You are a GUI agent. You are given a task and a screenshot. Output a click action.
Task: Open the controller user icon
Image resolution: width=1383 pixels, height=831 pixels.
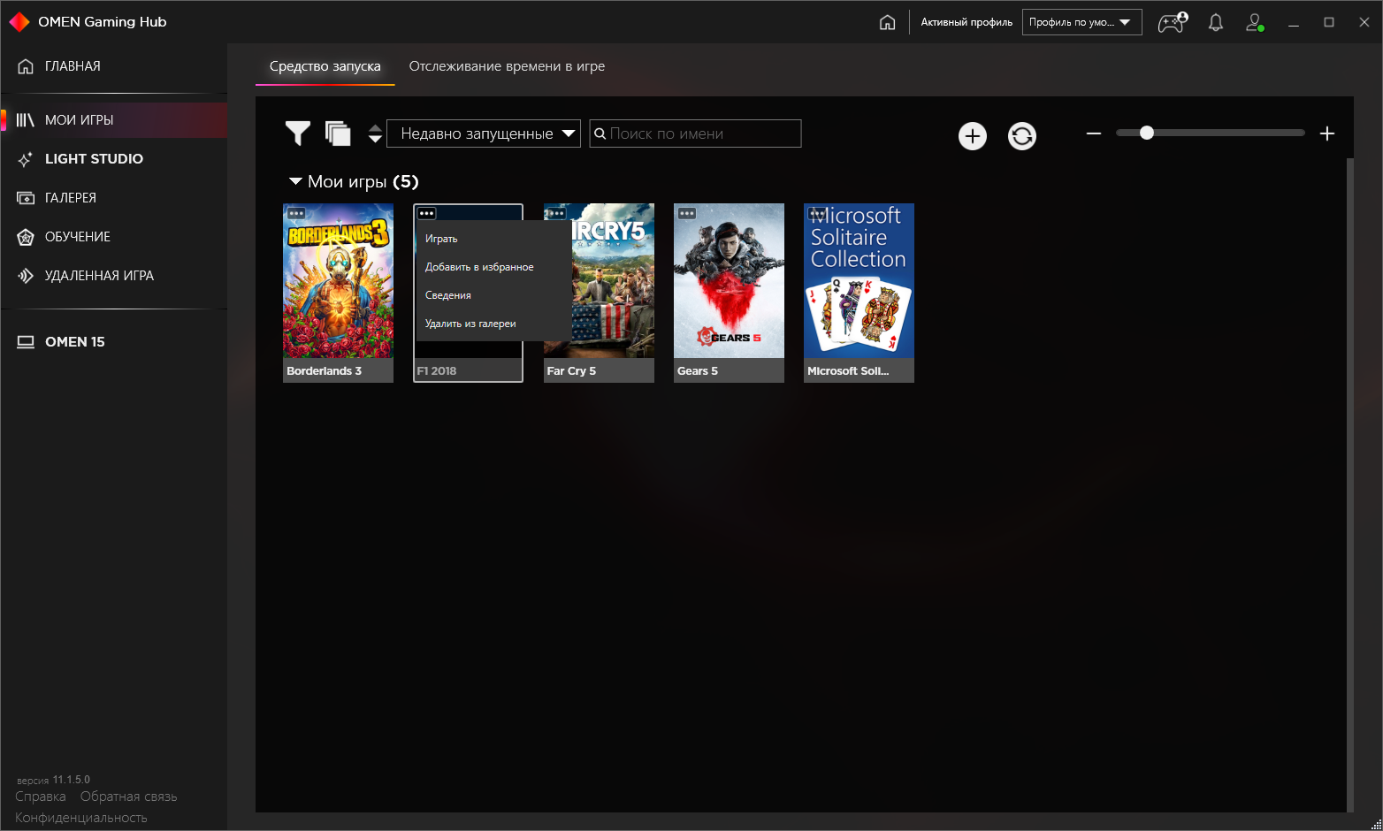point(1173,22)
